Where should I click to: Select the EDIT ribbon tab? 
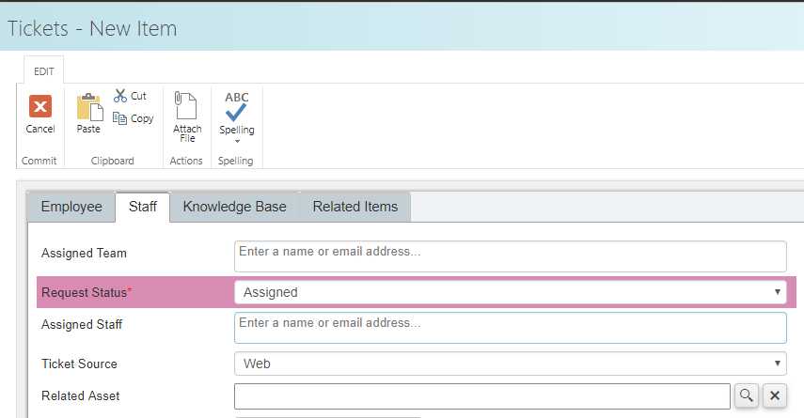tap(43, 71)
